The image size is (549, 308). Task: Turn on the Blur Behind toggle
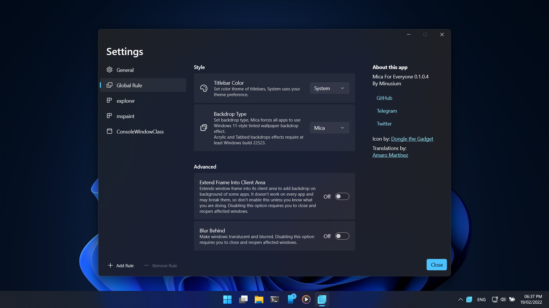[342, 236]
